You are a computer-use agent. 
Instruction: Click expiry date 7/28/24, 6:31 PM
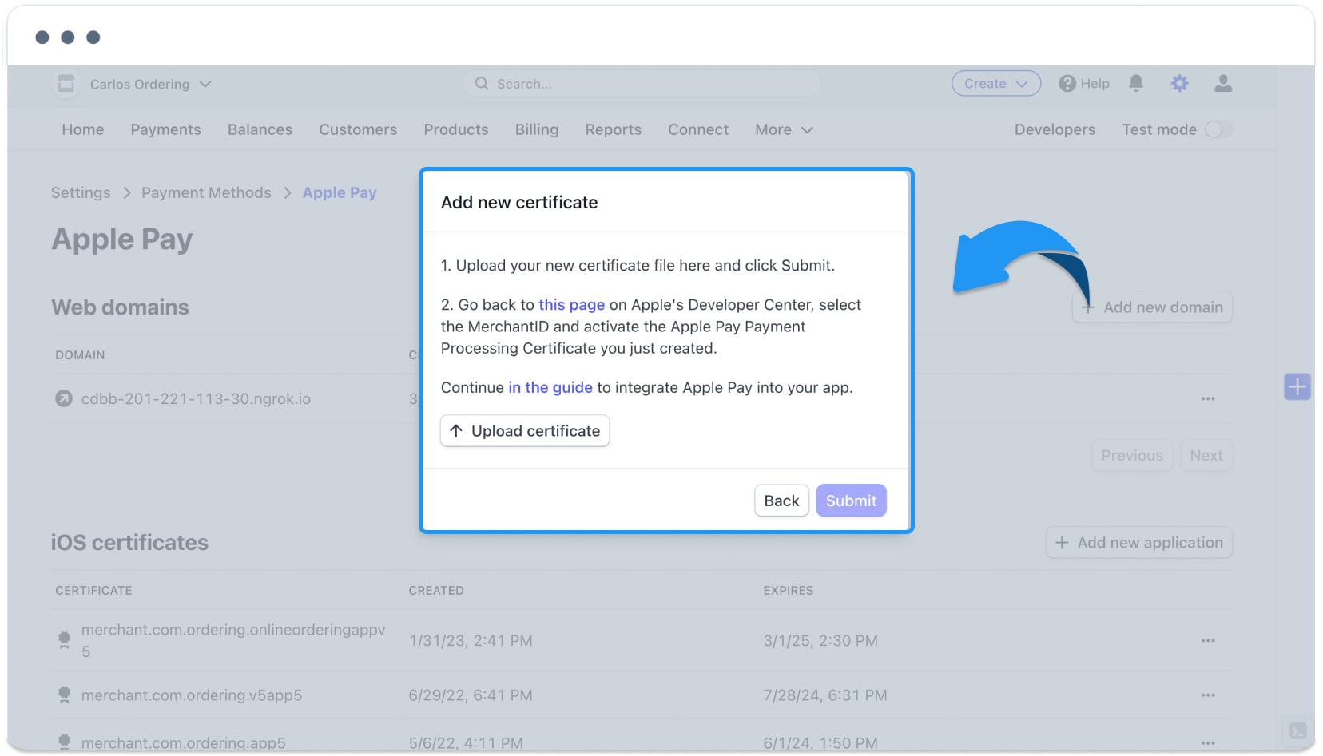[825, 695]
